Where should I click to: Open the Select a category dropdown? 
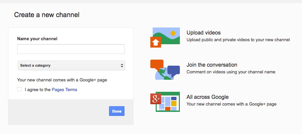click(x=71, y=65)
